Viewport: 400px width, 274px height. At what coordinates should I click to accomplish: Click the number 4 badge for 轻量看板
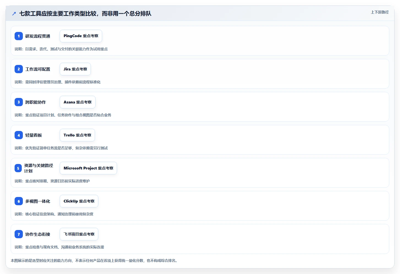tap(19, 135)
